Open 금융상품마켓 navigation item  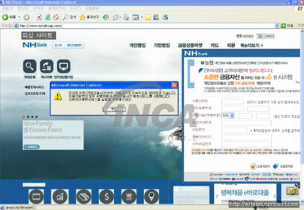pos(190,46)
